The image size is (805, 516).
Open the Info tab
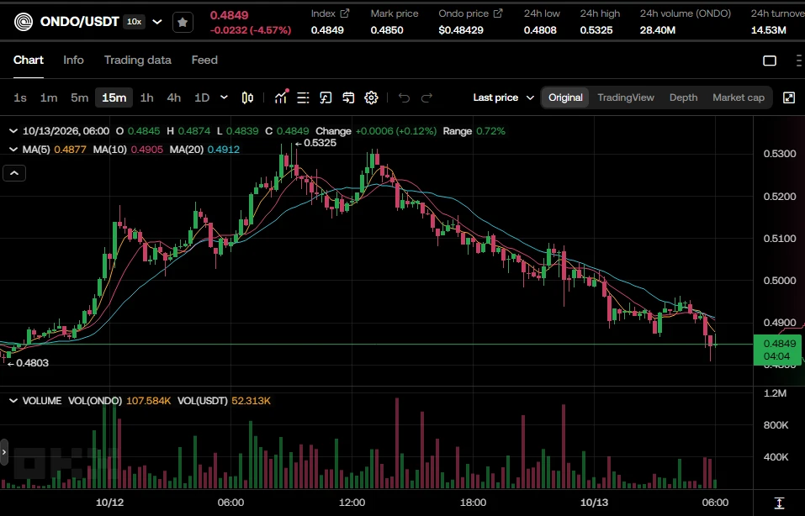tap(73, 60)
